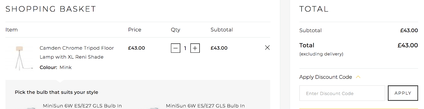Viewport: 424px width, 109px height.
Task: Collapse discount section using the yellow chevron
Action: tap(358, 77)
